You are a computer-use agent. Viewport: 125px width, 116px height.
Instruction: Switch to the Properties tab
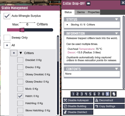(94, 12)
